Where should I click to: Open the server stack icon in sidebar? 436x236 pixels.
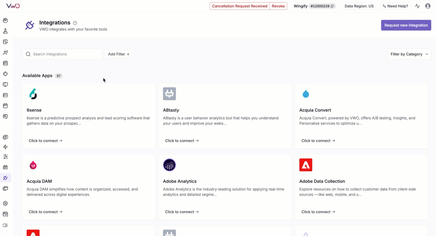5,95
